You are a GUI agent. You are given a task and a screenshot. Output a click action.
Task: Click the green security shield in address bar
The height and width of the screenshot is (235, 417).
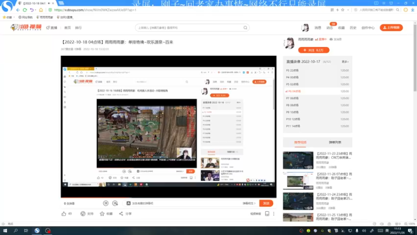[x=50, y=10]
